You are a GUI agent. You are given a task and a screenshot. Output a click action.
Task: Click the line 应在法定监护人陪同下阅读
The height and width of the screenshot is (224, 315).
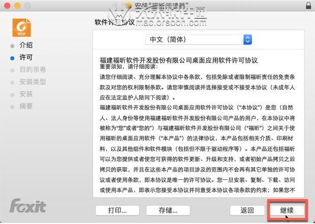tap(136, 98)
